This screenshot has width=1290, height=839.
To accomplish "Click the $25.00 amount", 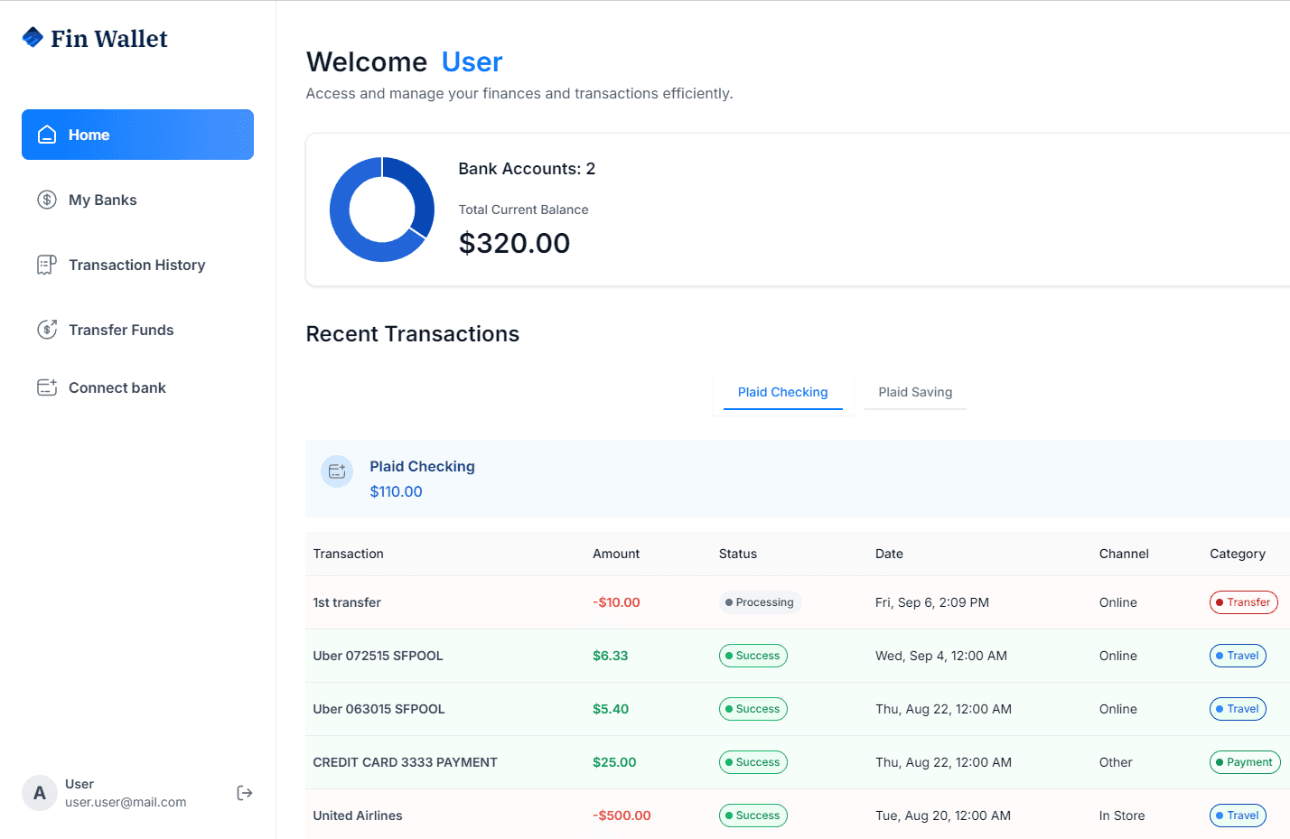I will tap(614, 762).
